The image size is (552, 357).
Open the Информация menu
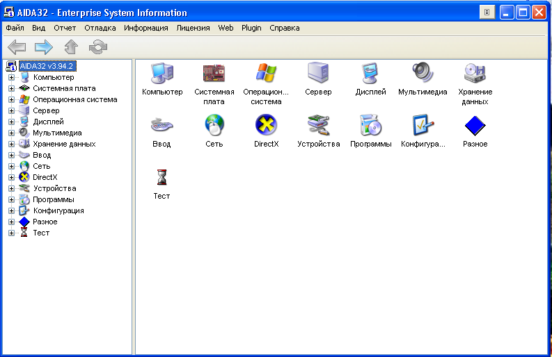[x=145, y=28]
